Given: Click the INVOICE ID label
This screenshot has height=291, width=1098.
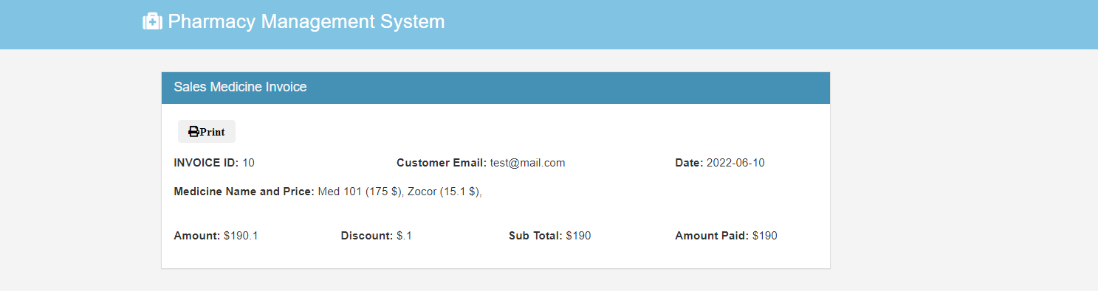Looking at the screenshot, I should 206,163.
